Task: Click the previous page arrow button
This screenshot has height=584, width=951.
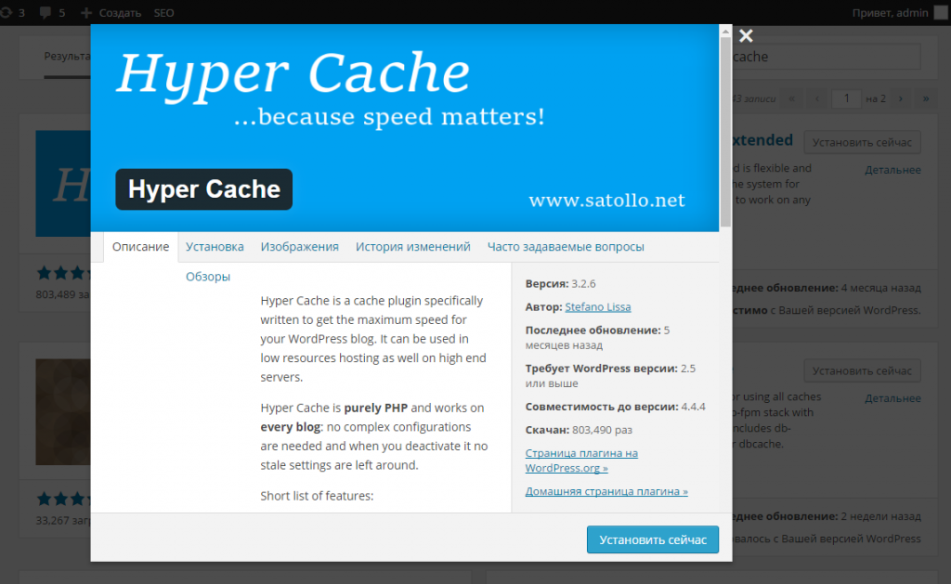Action: (817, 98)
